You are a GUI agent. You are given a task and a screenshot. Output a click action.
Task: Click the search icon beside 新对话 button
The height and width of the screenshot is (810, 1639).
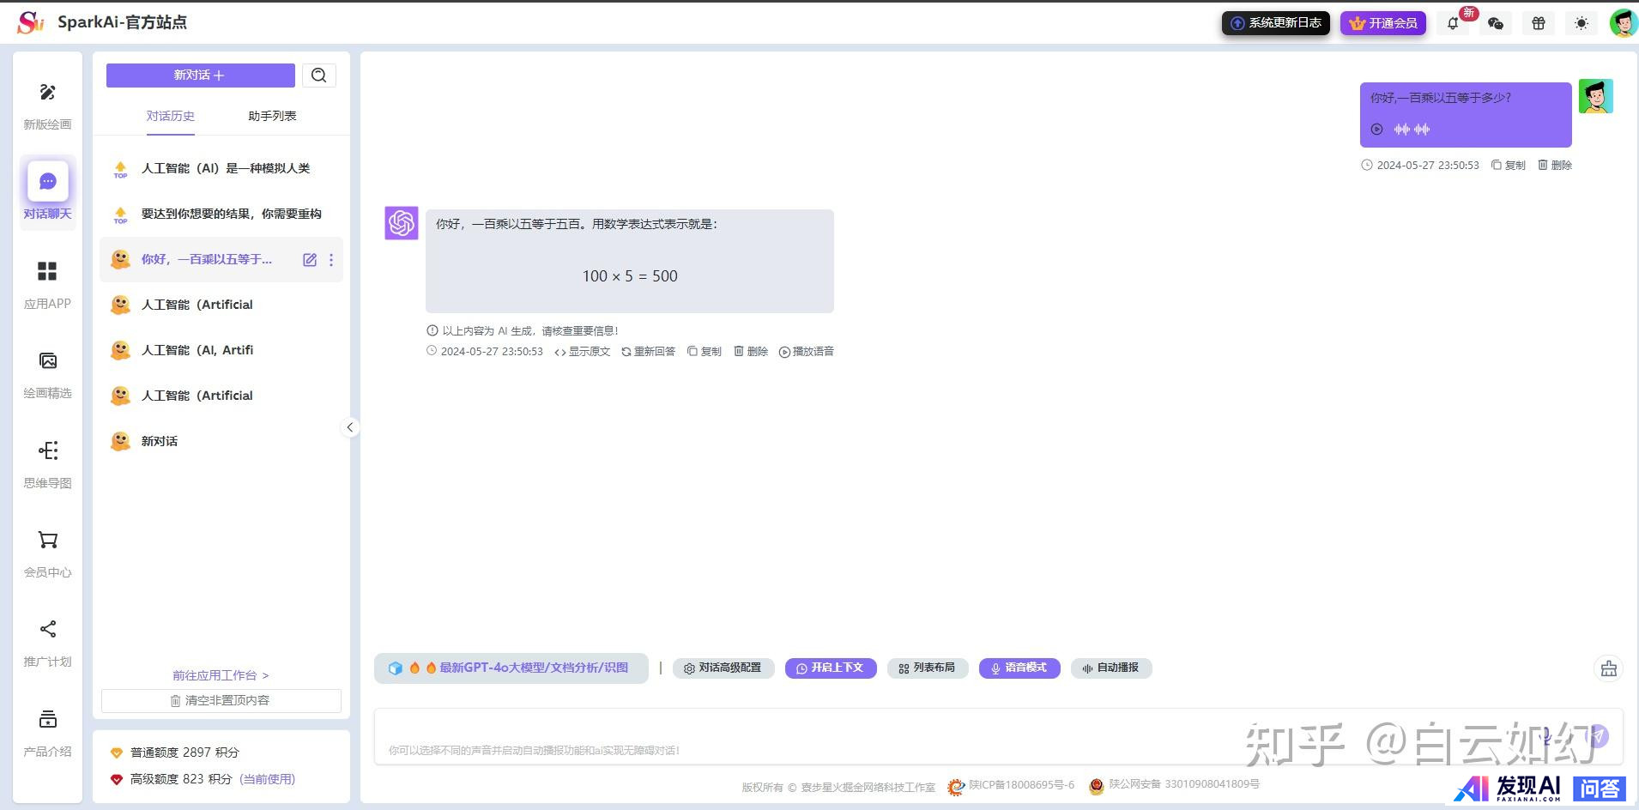[319, 76]
